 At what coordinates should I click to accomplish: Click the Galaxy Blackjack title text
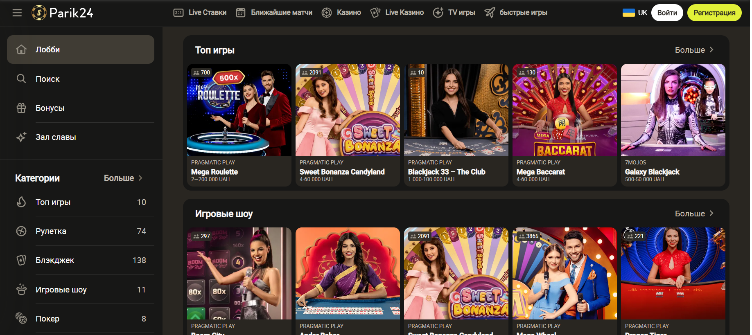pyautogui.click(x=652, y=172)
